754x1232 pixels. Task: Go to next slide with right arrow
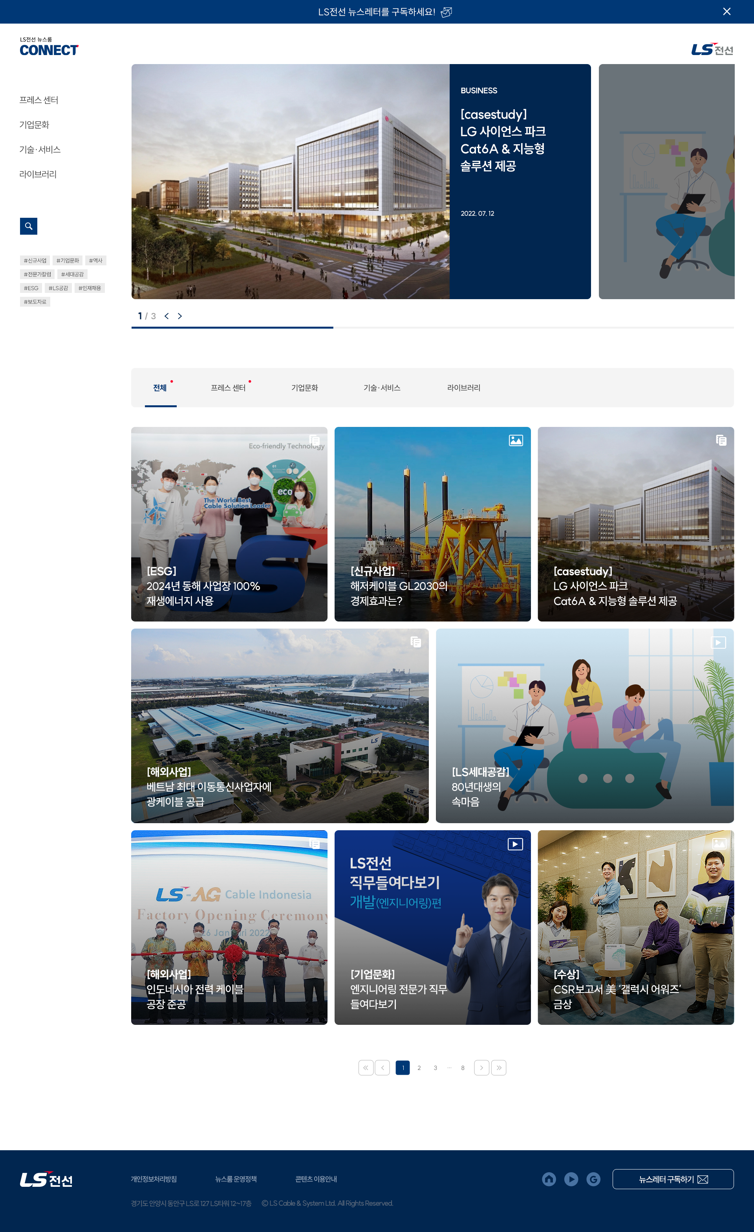[x=180, y=316]
